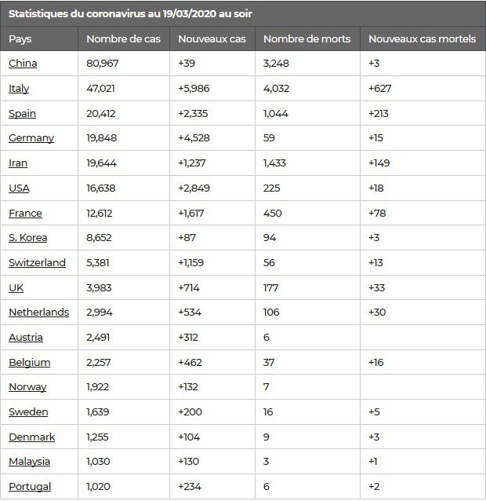Follow the Norway link
486x501 pixels.
[x=27, y=387]
